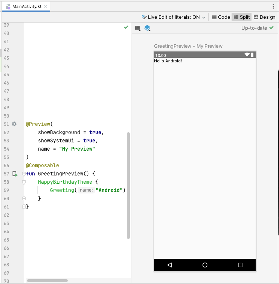Open the three-dot tab options menu
279x284 pixels.
pyautogui.click(x=273, y=6)
